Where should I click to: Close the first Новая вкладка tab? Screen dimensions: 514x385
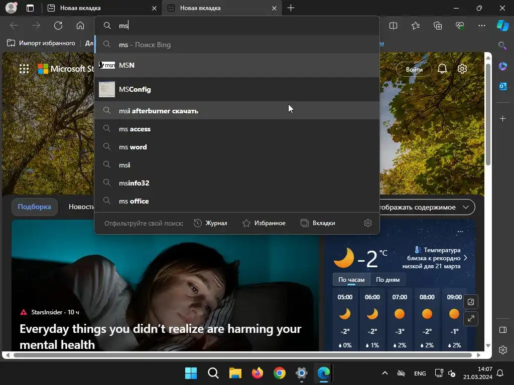(x=154, y=8)
